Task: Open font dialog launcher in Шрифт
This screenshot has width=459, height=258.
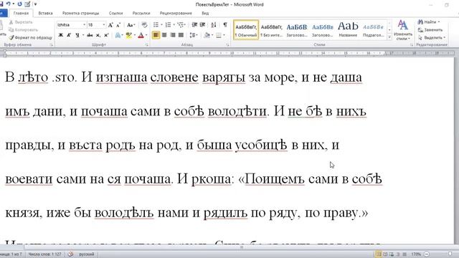Action: (146, 45)
